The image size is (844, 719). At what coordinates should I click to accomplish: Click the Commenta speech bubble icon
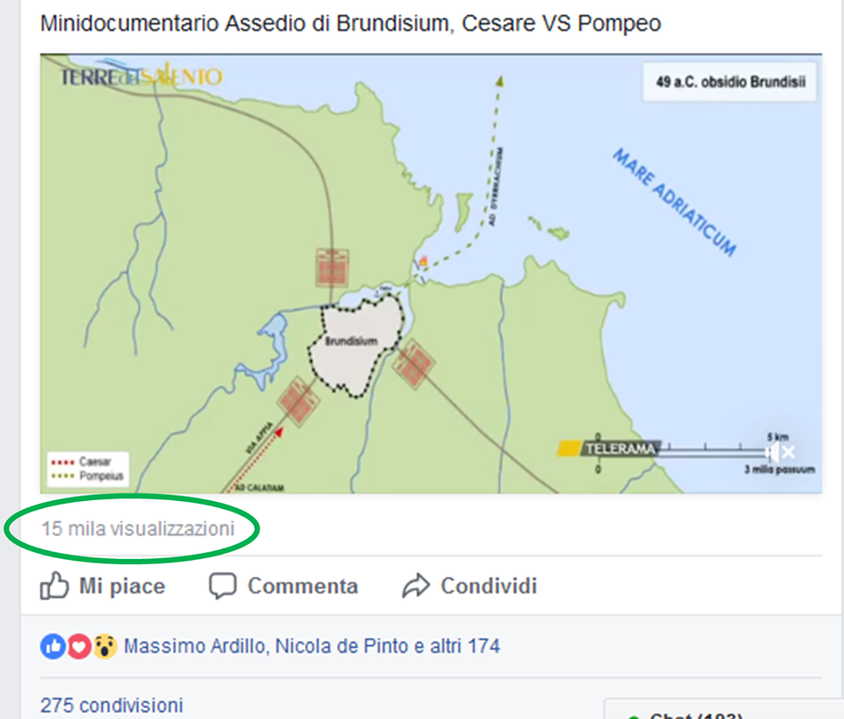coord(222,586)
